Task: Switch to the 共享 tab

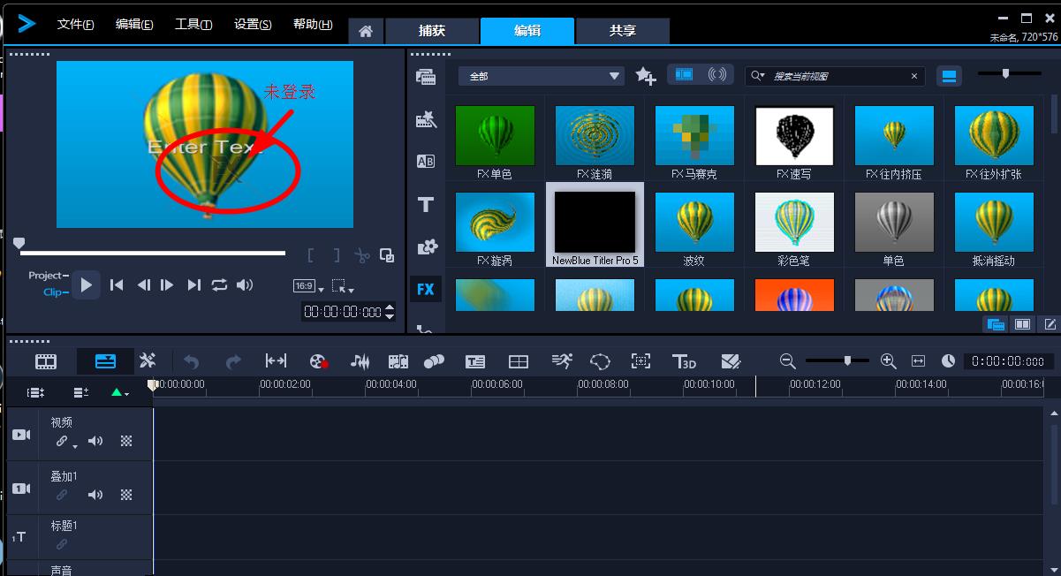Action: tap(622, 31)
